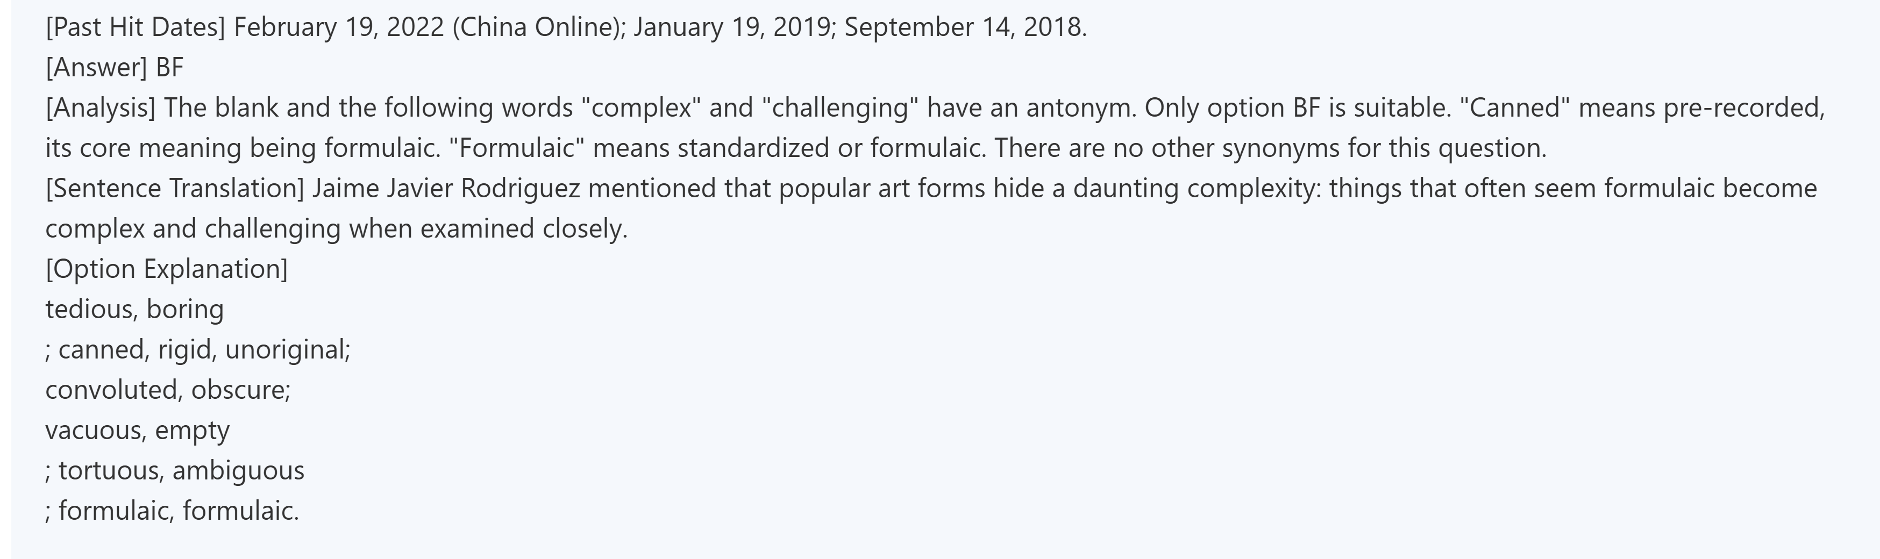Click the name Jaime Javier Rodriguez
This screenshot has width=1880, height=559.
(446, 188)
